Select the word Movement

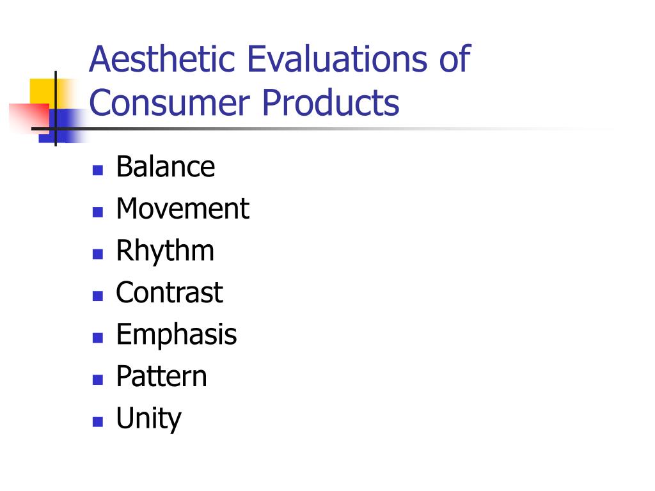click(x=183, y=208)
